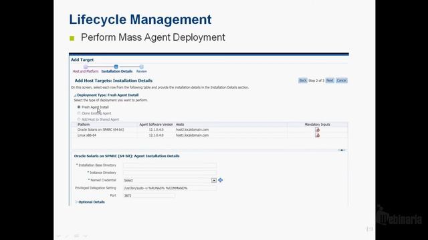Screen dimensions: 428x240
Task: Click the panel splitter handle below table
Action: (x=342, y=150)
